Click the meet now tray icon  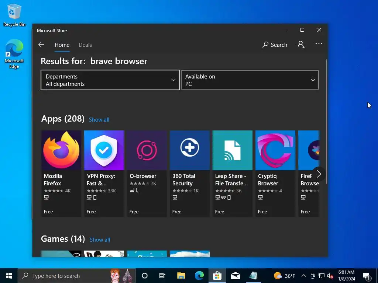(313, 276)
